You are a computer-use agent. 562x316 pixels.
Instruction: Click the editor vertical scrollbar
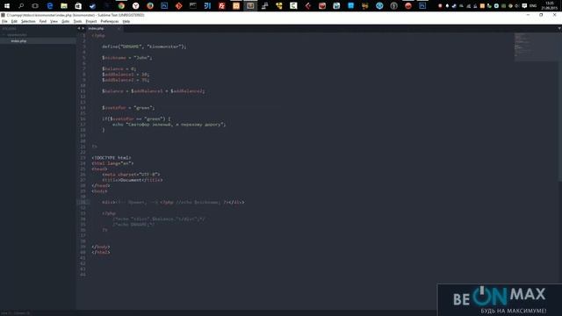point(559,107)
